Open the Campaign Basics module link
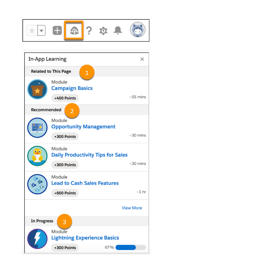 point(72,88)
